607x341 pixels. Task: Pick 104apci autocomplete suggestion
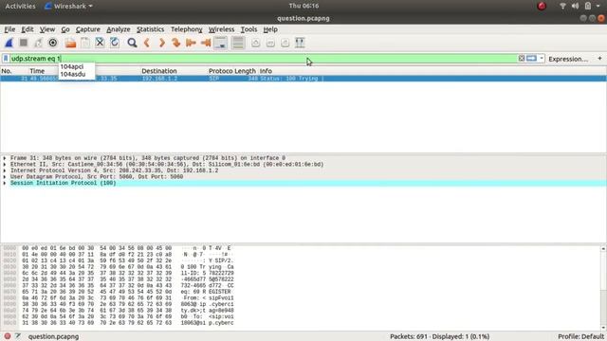coord(72,66)
